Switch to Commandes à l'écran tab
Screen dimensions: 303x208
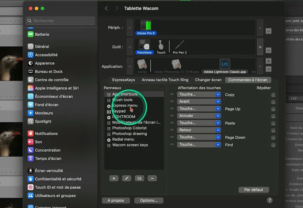(248, 80)
